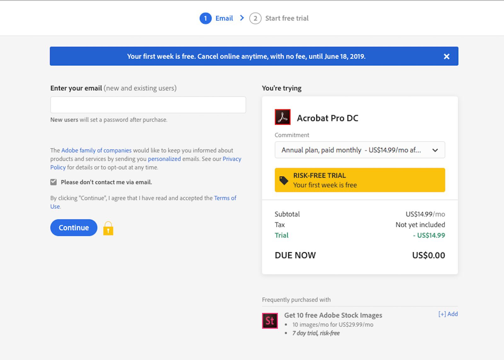Click the DUE NOW label

[295, 255]
